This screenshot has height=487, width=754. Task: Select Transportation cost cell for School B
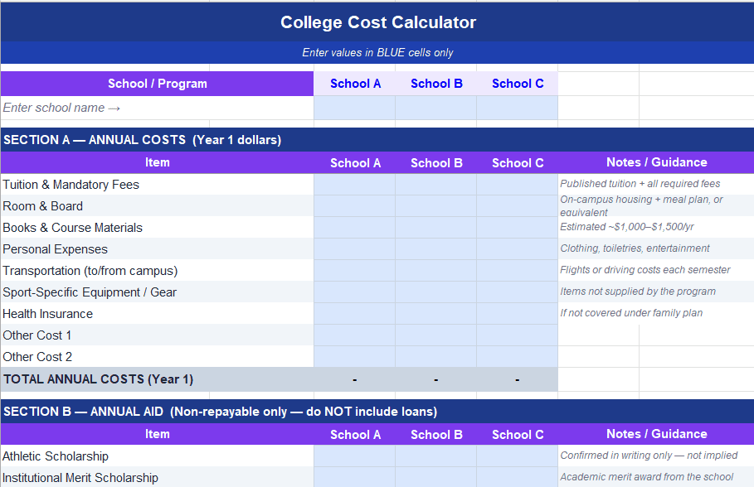[x=436, y=270]
